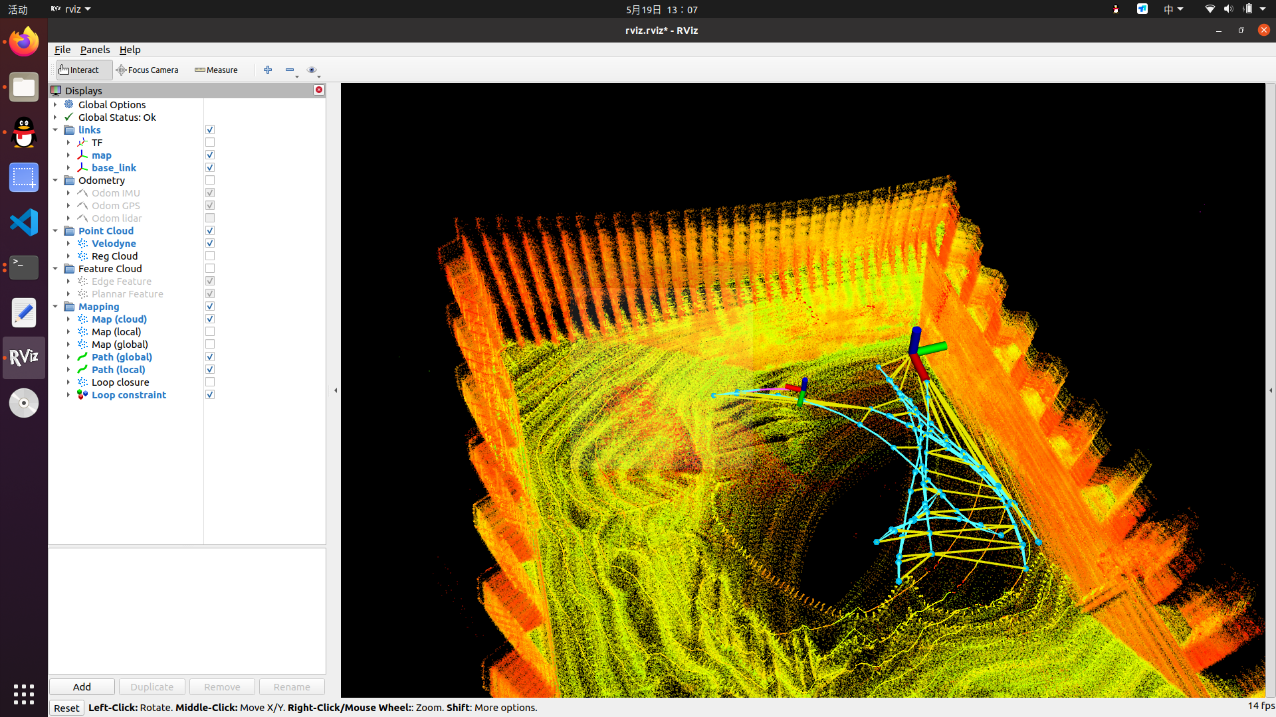The width and height of the screenshot is (1276, 717).
Task: Open Firefox from the dock
Action: point(24,42)
